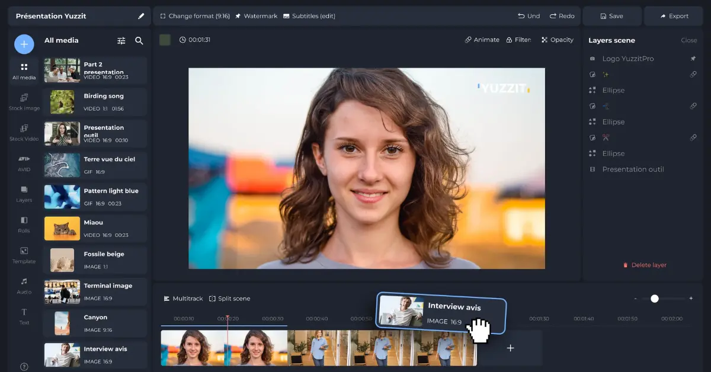Toggle link on sparkle emoji layer
This screenshot has width=711, height=372.
pyautogui.click(x=693, y=75)
